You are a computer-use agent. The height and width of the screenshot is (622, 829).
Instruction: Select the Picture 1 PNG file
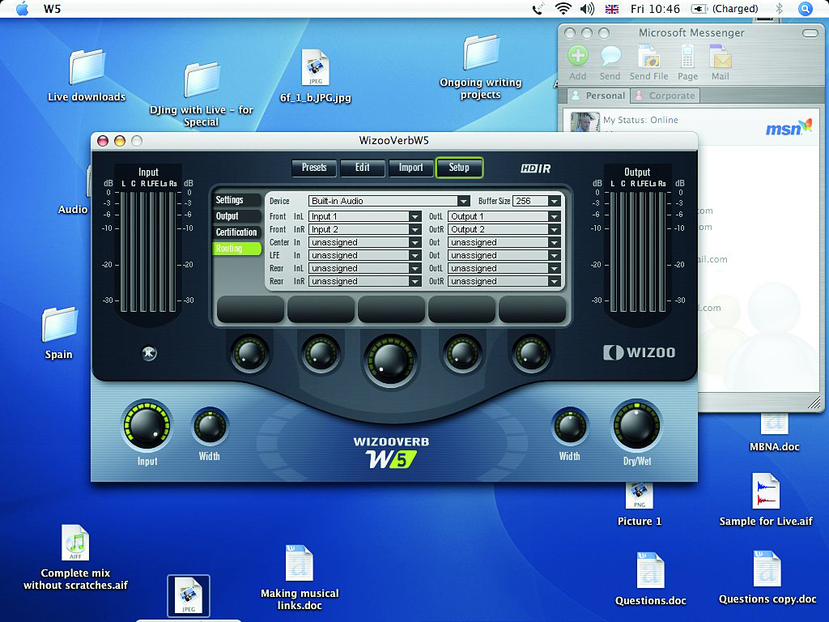tap(640, 496)
